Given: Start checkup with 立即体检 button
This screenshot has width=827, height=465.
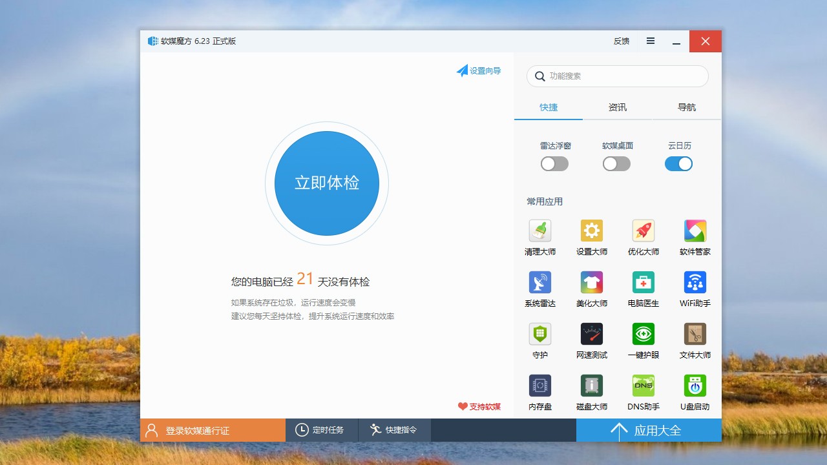Looking at the screenshot, I should pos(327,183).
